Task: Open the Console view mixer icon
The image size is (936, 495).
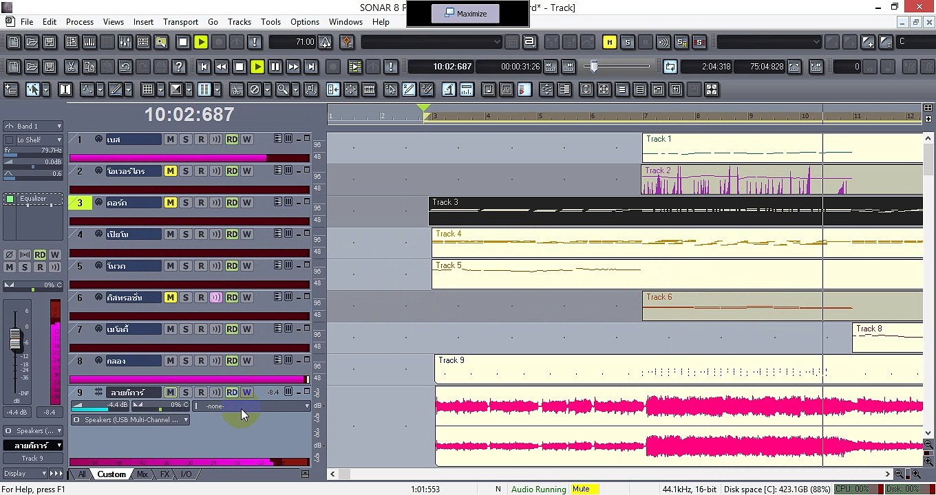Action: 125,42
